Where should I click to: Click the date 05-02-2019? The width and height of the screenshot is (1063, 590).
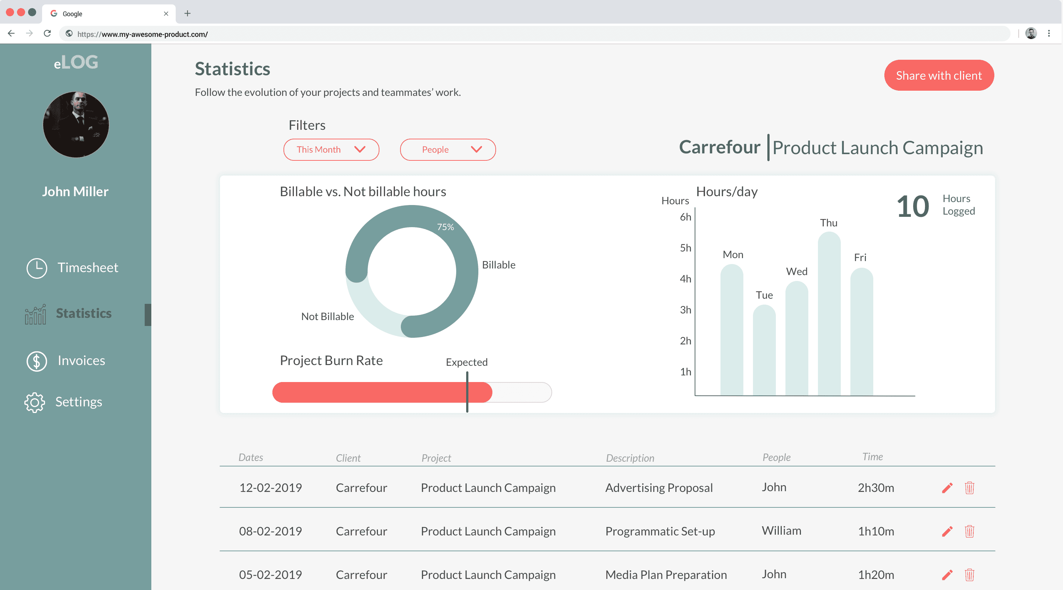[271, 575]
